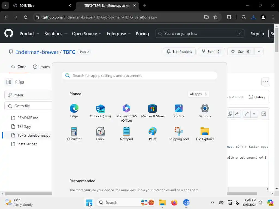Open the more file actions ellipsis button
The height and width of the screenshot is (209, 279).
pyautogui.click(x=265, y=82)
